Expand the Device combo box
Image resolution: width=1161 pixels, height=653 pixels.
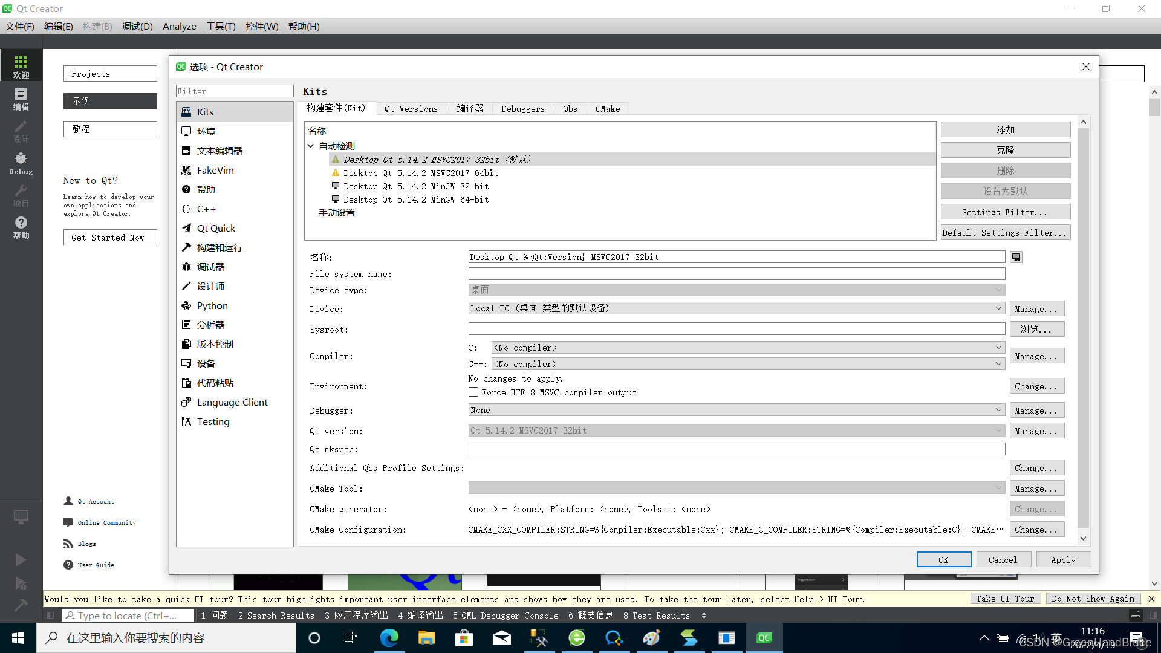pos(736,308)
